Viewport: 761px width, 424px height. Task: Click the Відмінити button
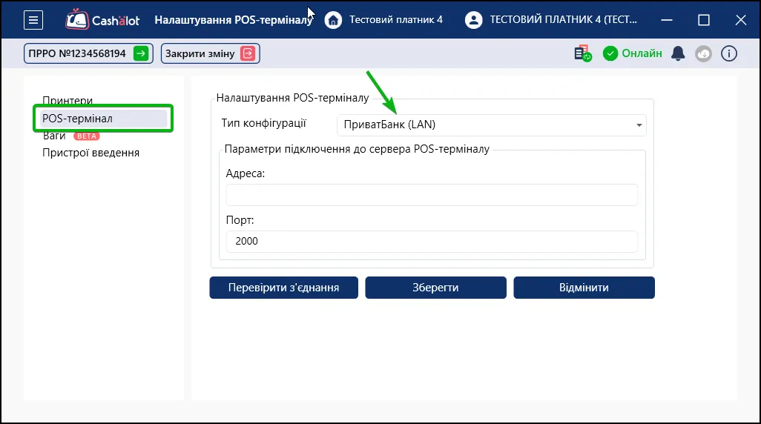pyautogui.click(x=584, y=288)
